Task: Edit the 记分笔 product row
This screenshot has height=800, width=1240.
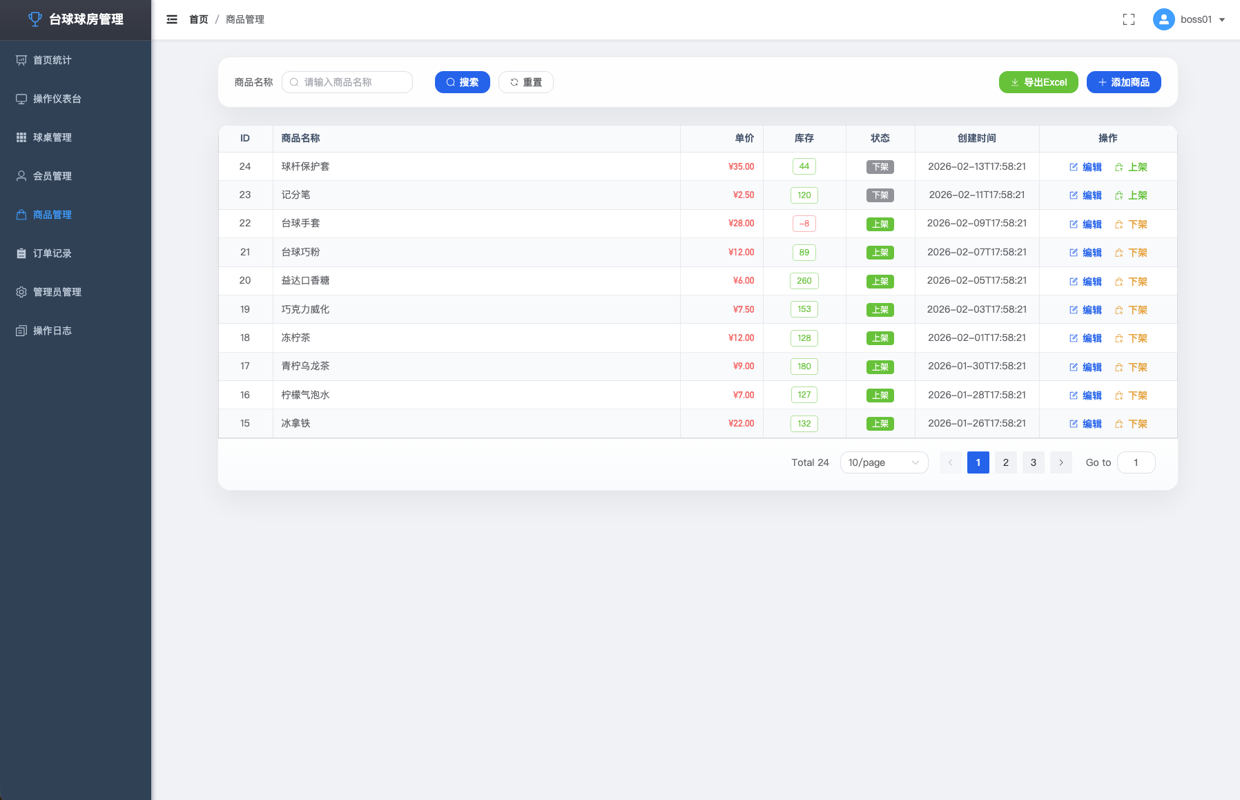Action: click(x=1085, y=195)
